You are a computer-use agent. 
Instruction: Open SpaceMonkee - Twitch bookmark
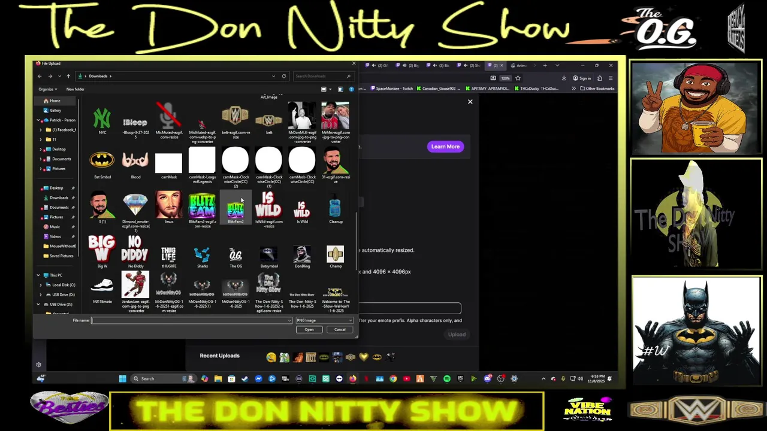(392, 89)
